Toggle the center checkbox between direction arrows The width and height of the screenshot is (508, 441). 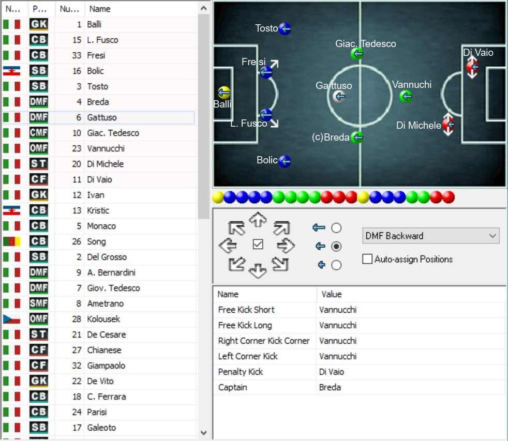click(258, 244)
